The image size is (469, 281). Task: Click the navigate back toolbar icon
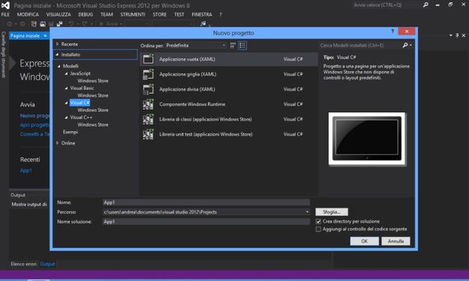pos(9,23)
